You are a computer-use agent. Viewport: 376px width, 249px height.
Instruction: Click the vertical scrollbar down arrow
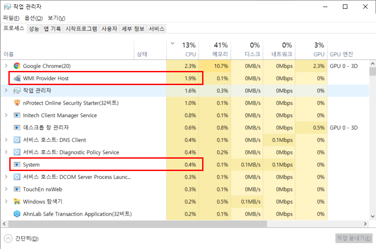coord(372,216)
